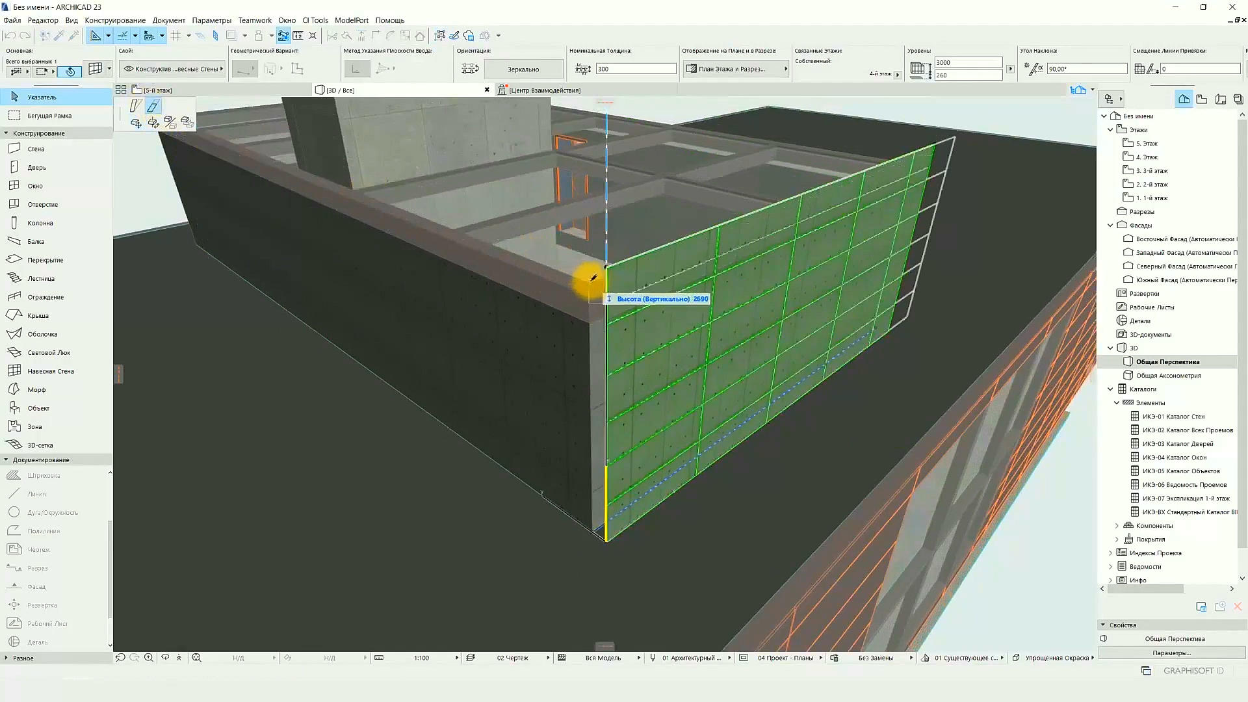The image size is (1248, 702).
Task: Switch to the 5-й этаж tab
Action: click(157, 90)
